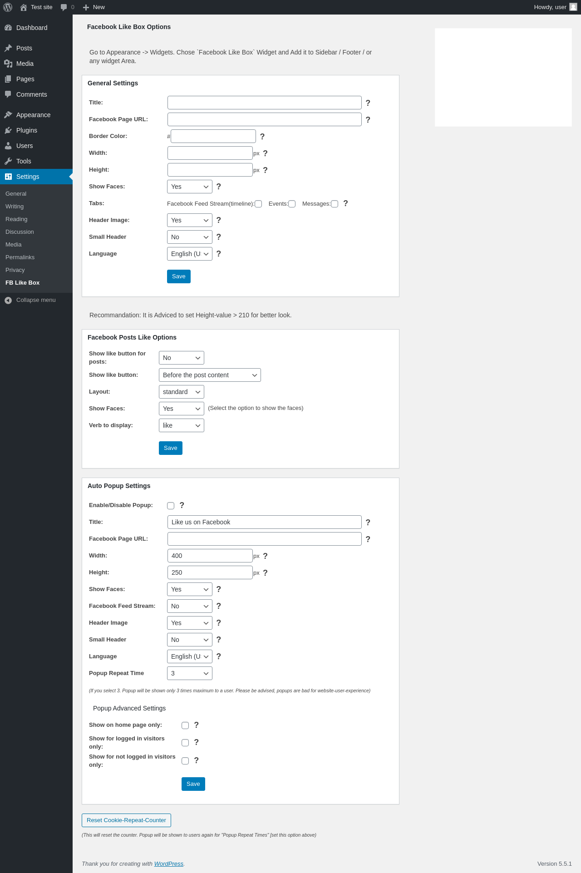Tick the Messages tab checkbox
This screenshot has height=873, width=581.
(x=335, y=204)
